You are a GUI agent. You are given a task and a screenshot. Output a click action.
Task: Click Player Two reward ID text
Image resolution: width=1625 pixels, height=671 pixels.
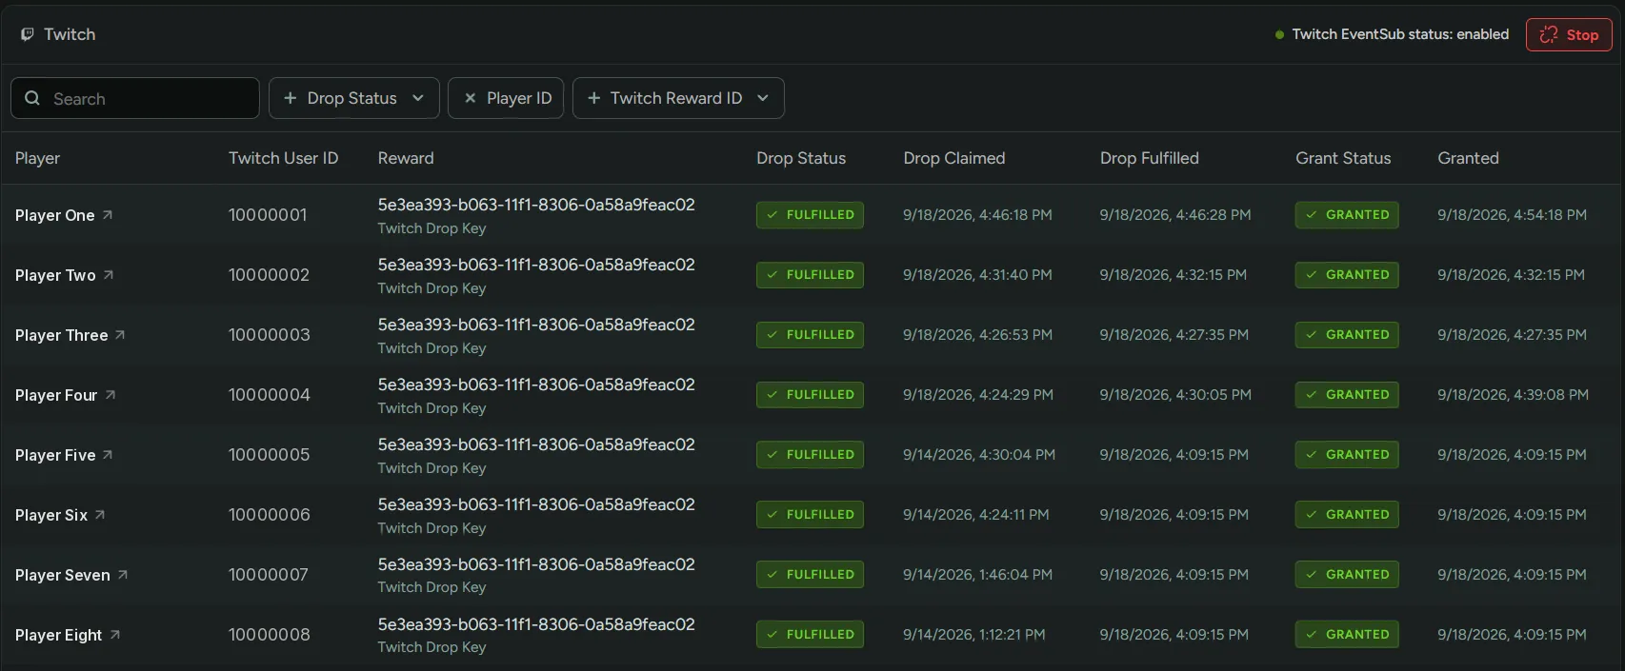pos(536,265)
